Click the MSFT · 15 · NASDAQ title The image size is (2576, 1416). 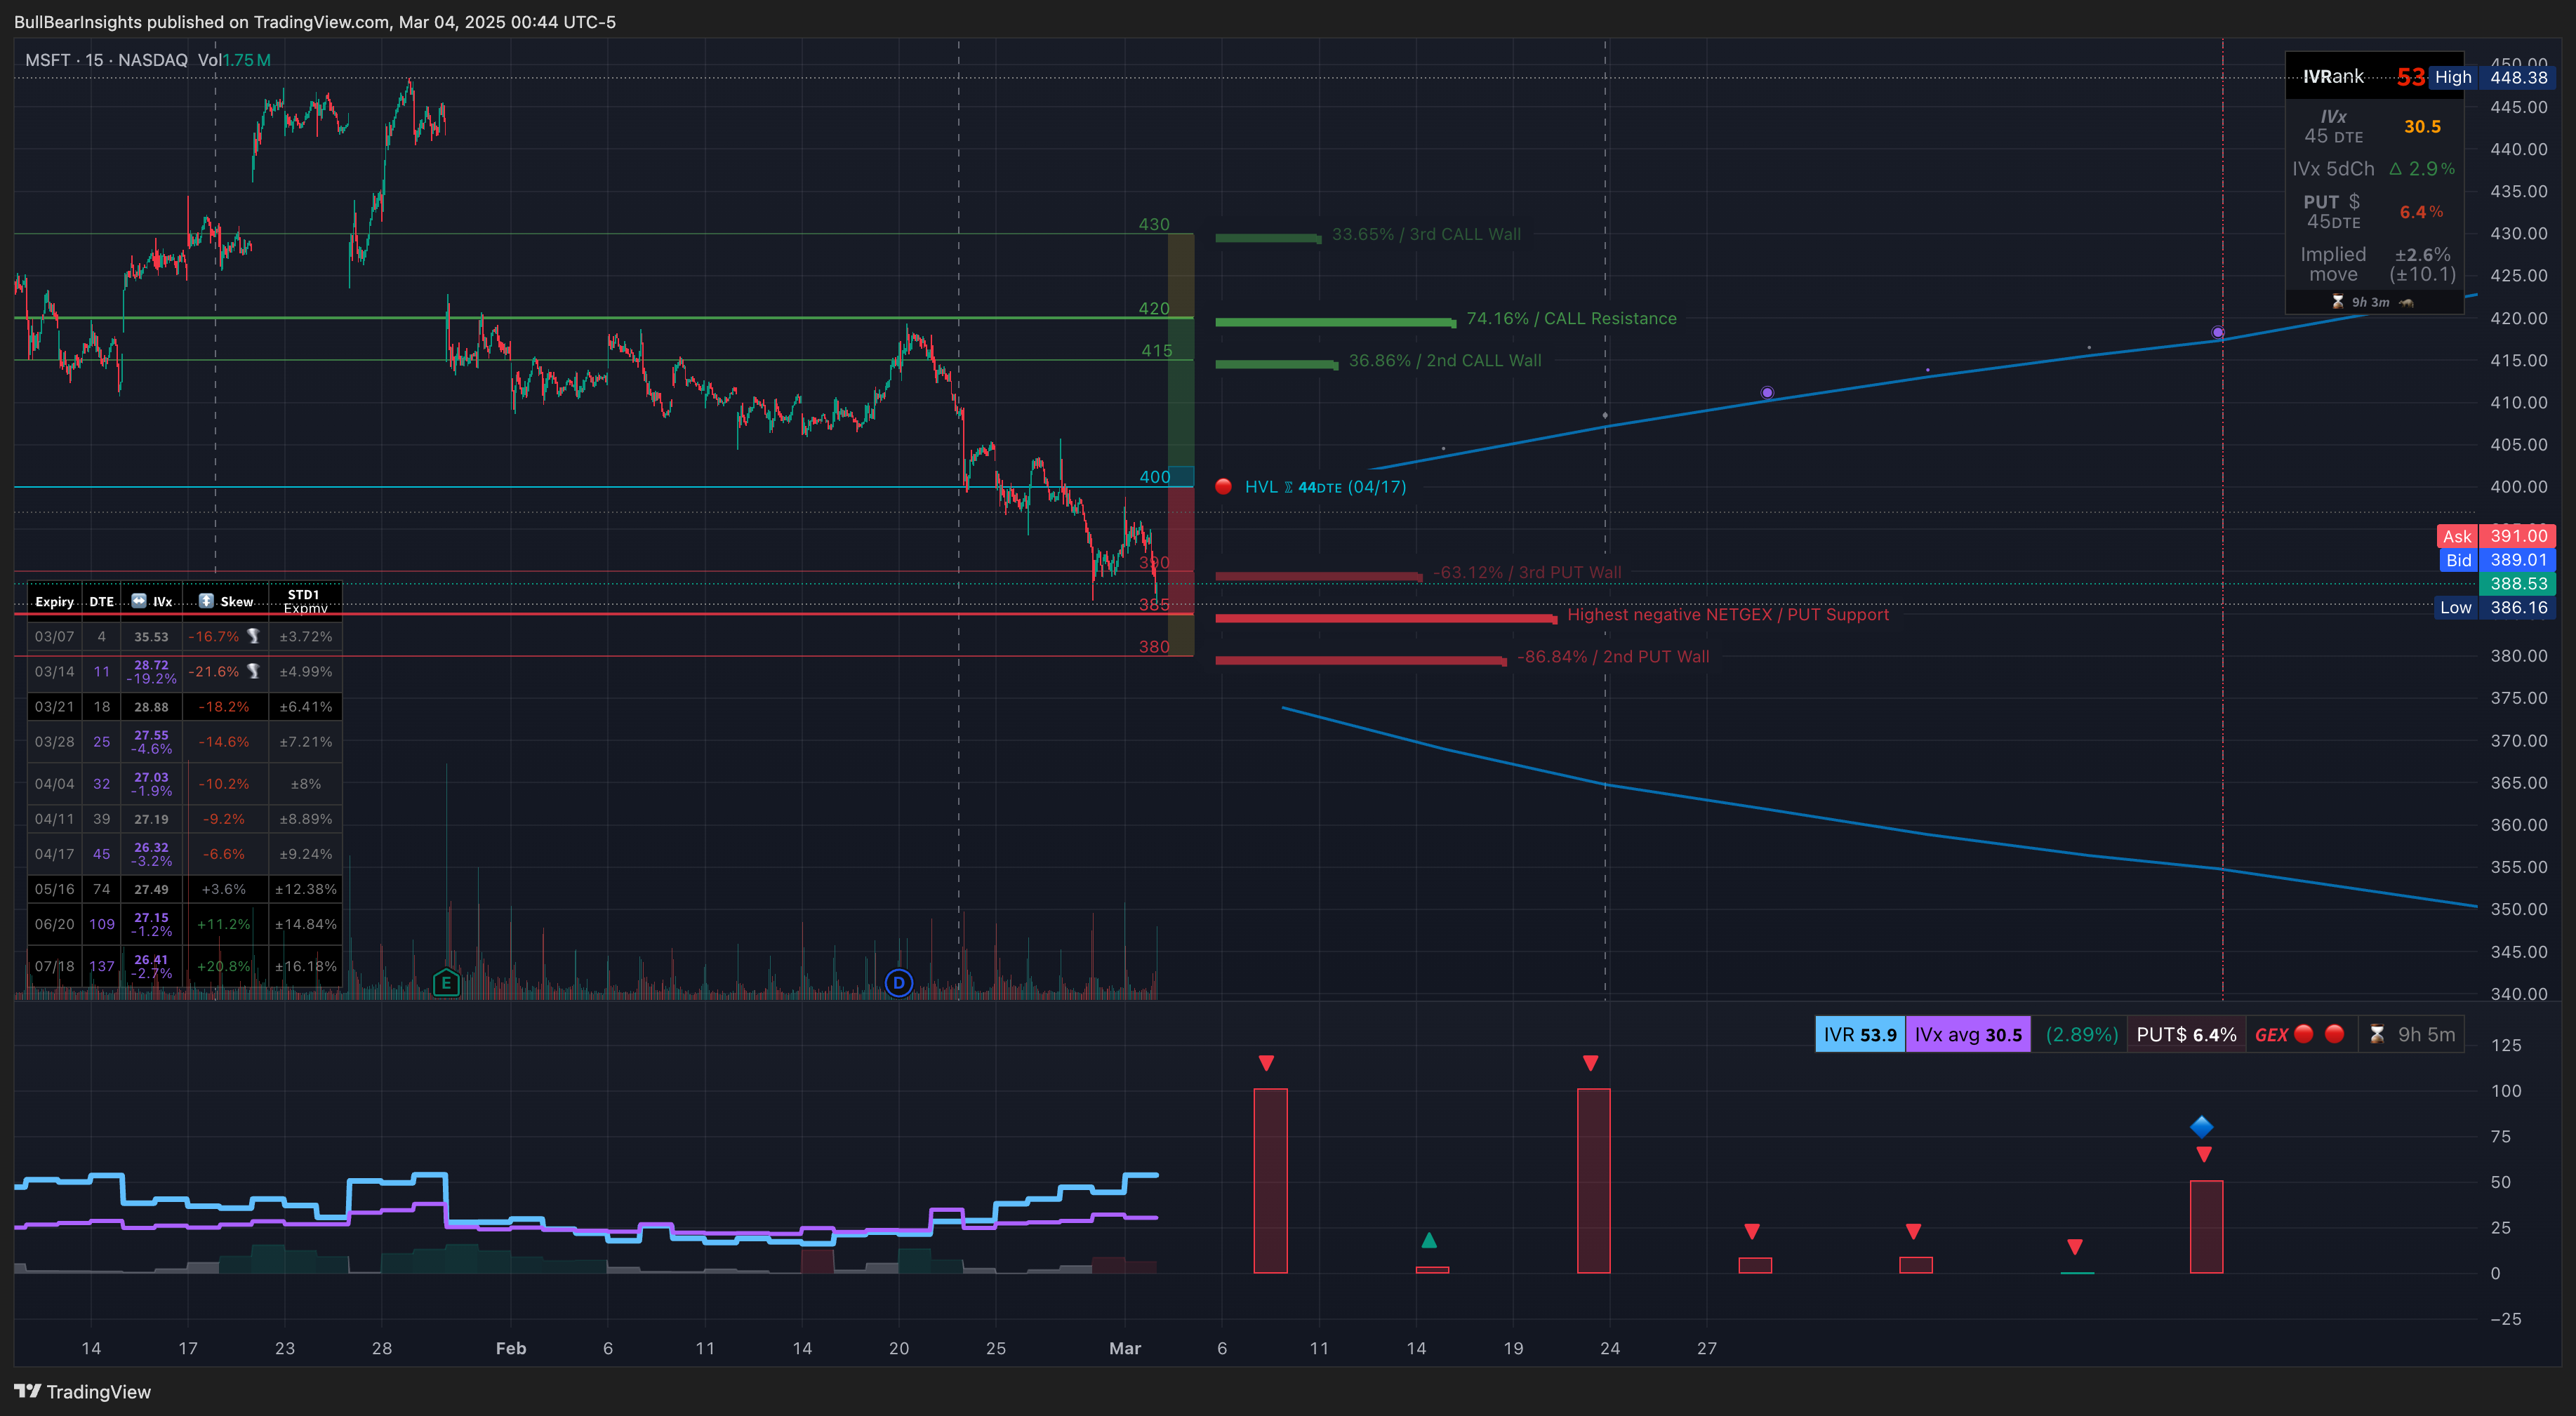106,60
